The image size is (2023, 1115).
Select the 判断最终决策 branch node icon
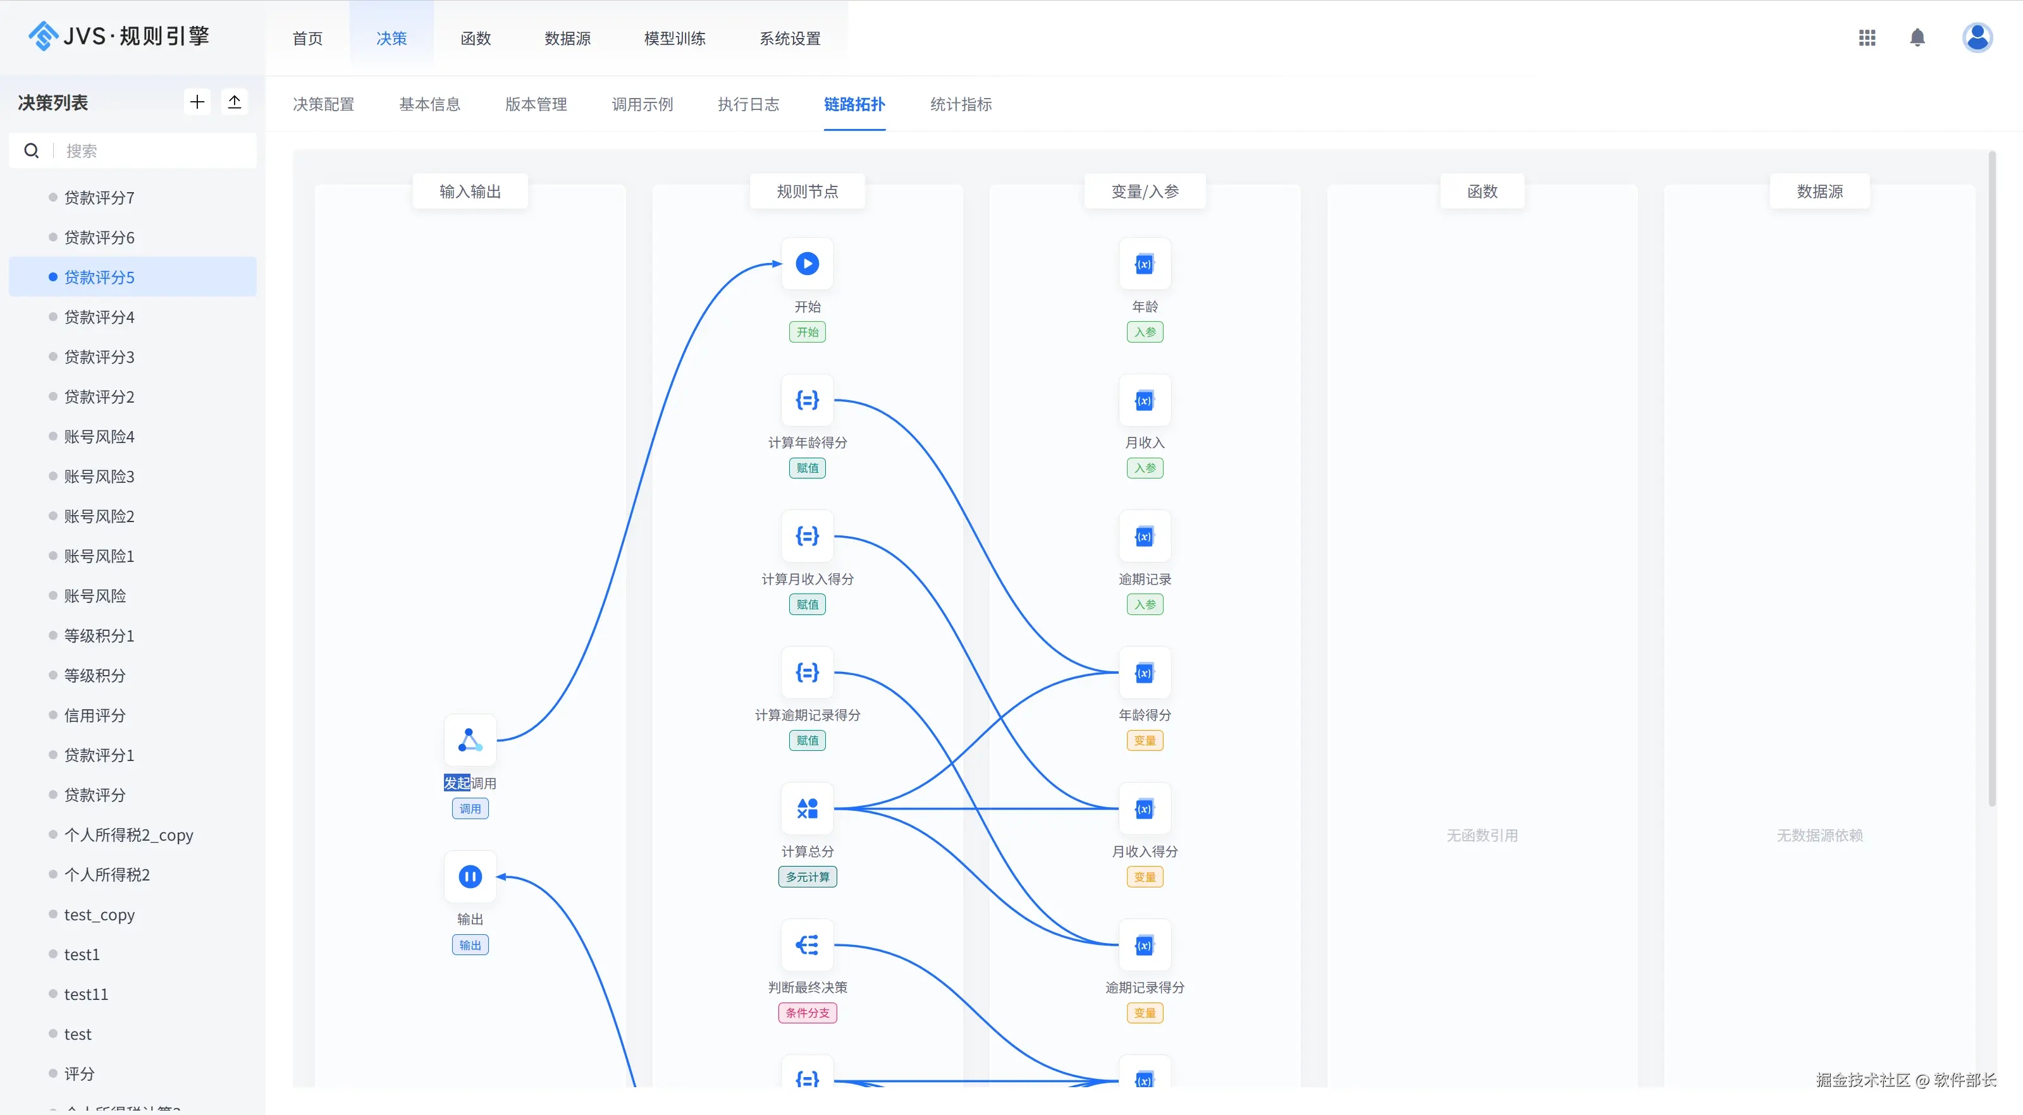(808, 944)
